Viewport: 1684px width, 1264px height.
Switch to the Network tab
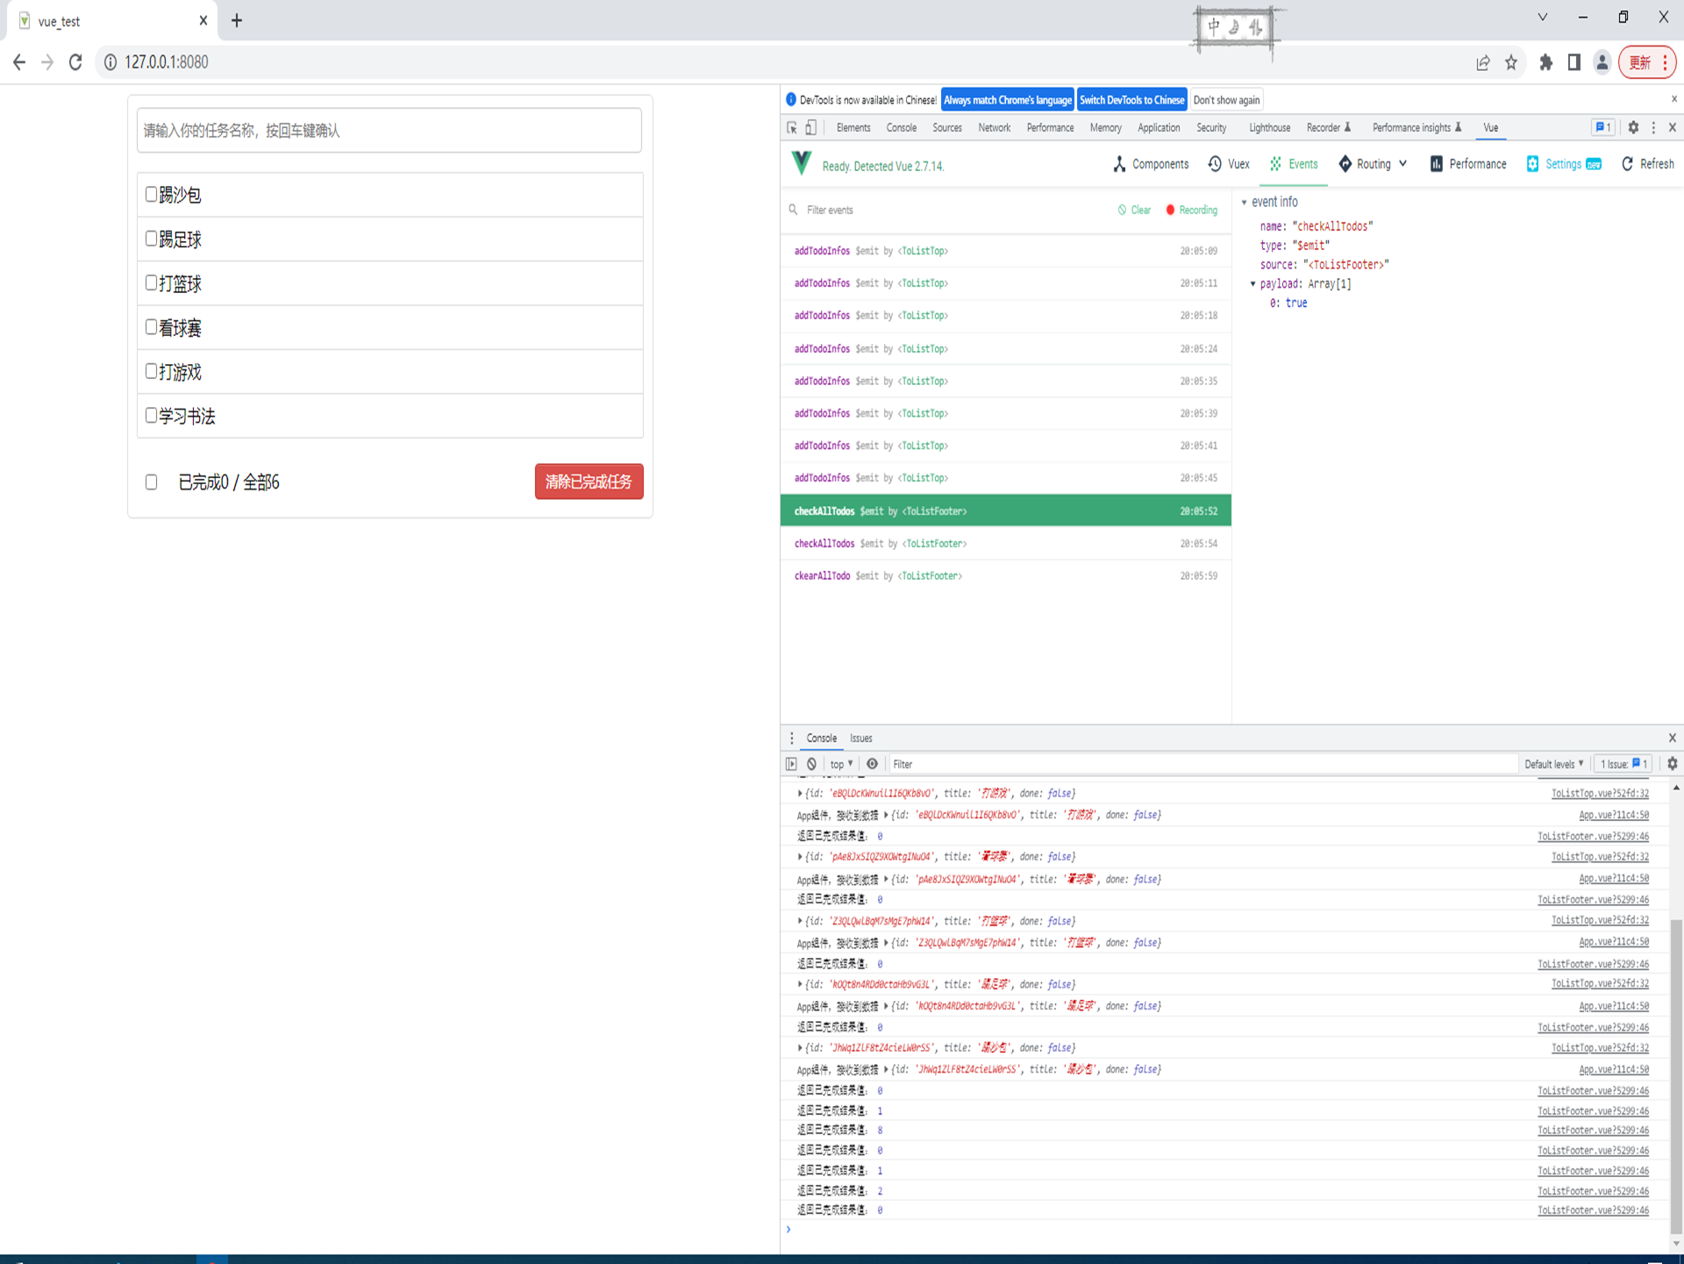(x=994, y=128)
